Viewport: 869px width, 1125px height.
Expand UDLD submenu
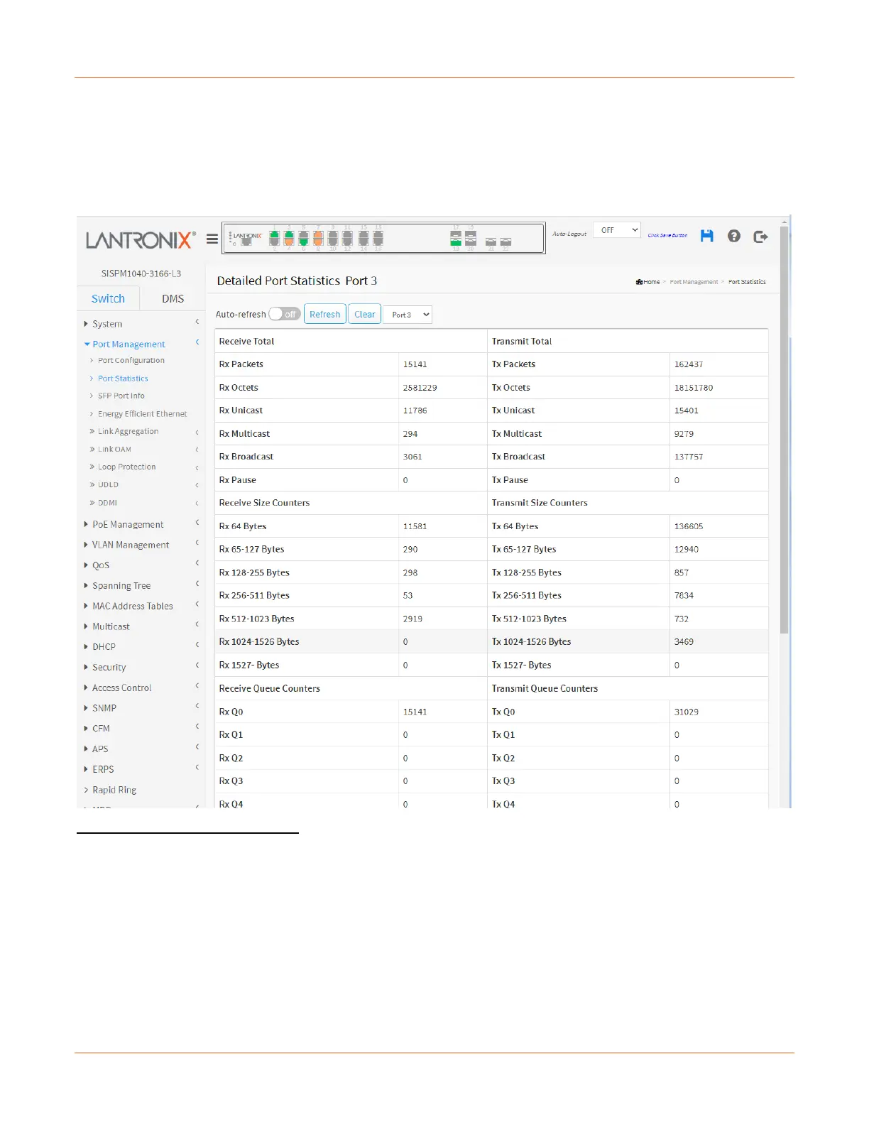[x=108, y=485]
